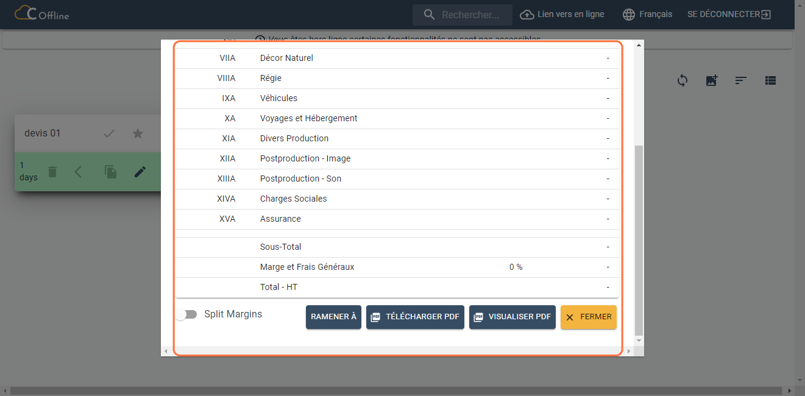805x396 pixels.
Task: Click the search magnifier icon
Action: pos(430,15)
